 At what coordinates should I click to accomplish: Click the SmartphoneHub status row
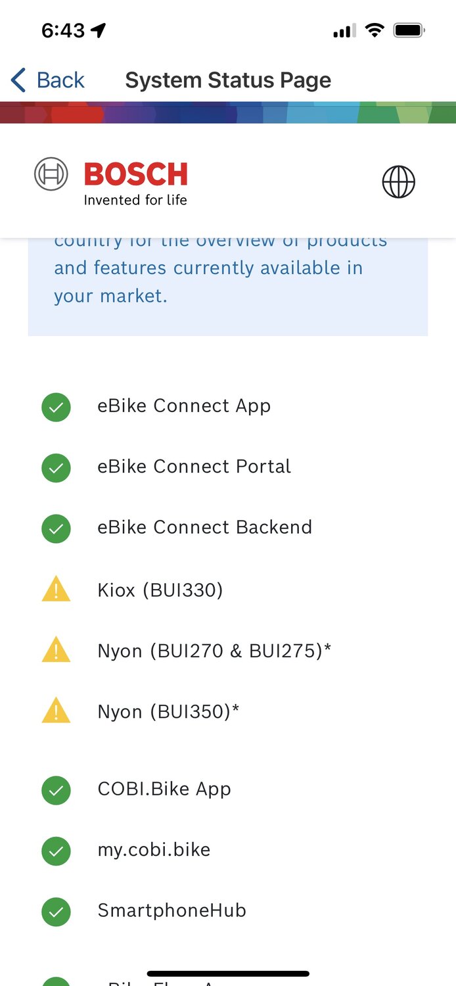(172, 912)
